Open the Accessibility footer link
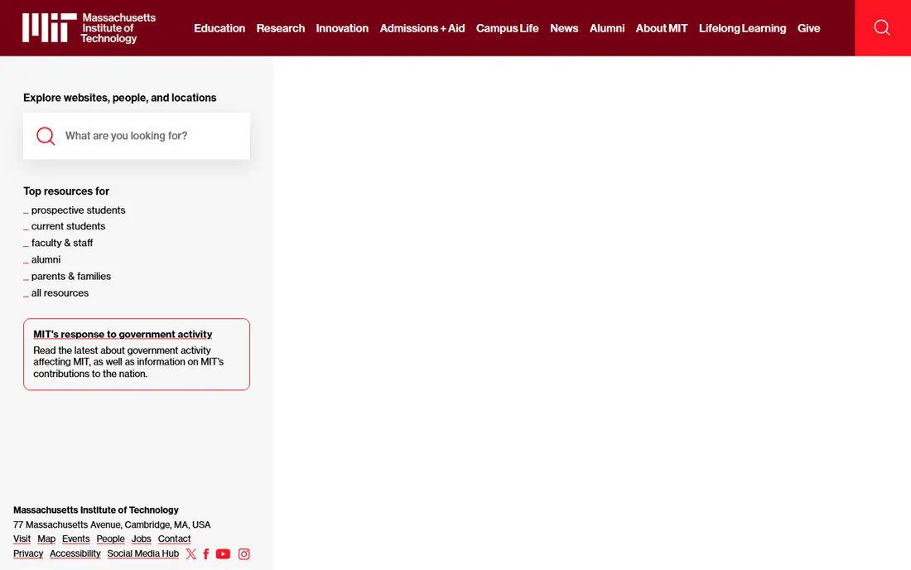This screenshot has height=570, width=911. (x=75, y=553)
